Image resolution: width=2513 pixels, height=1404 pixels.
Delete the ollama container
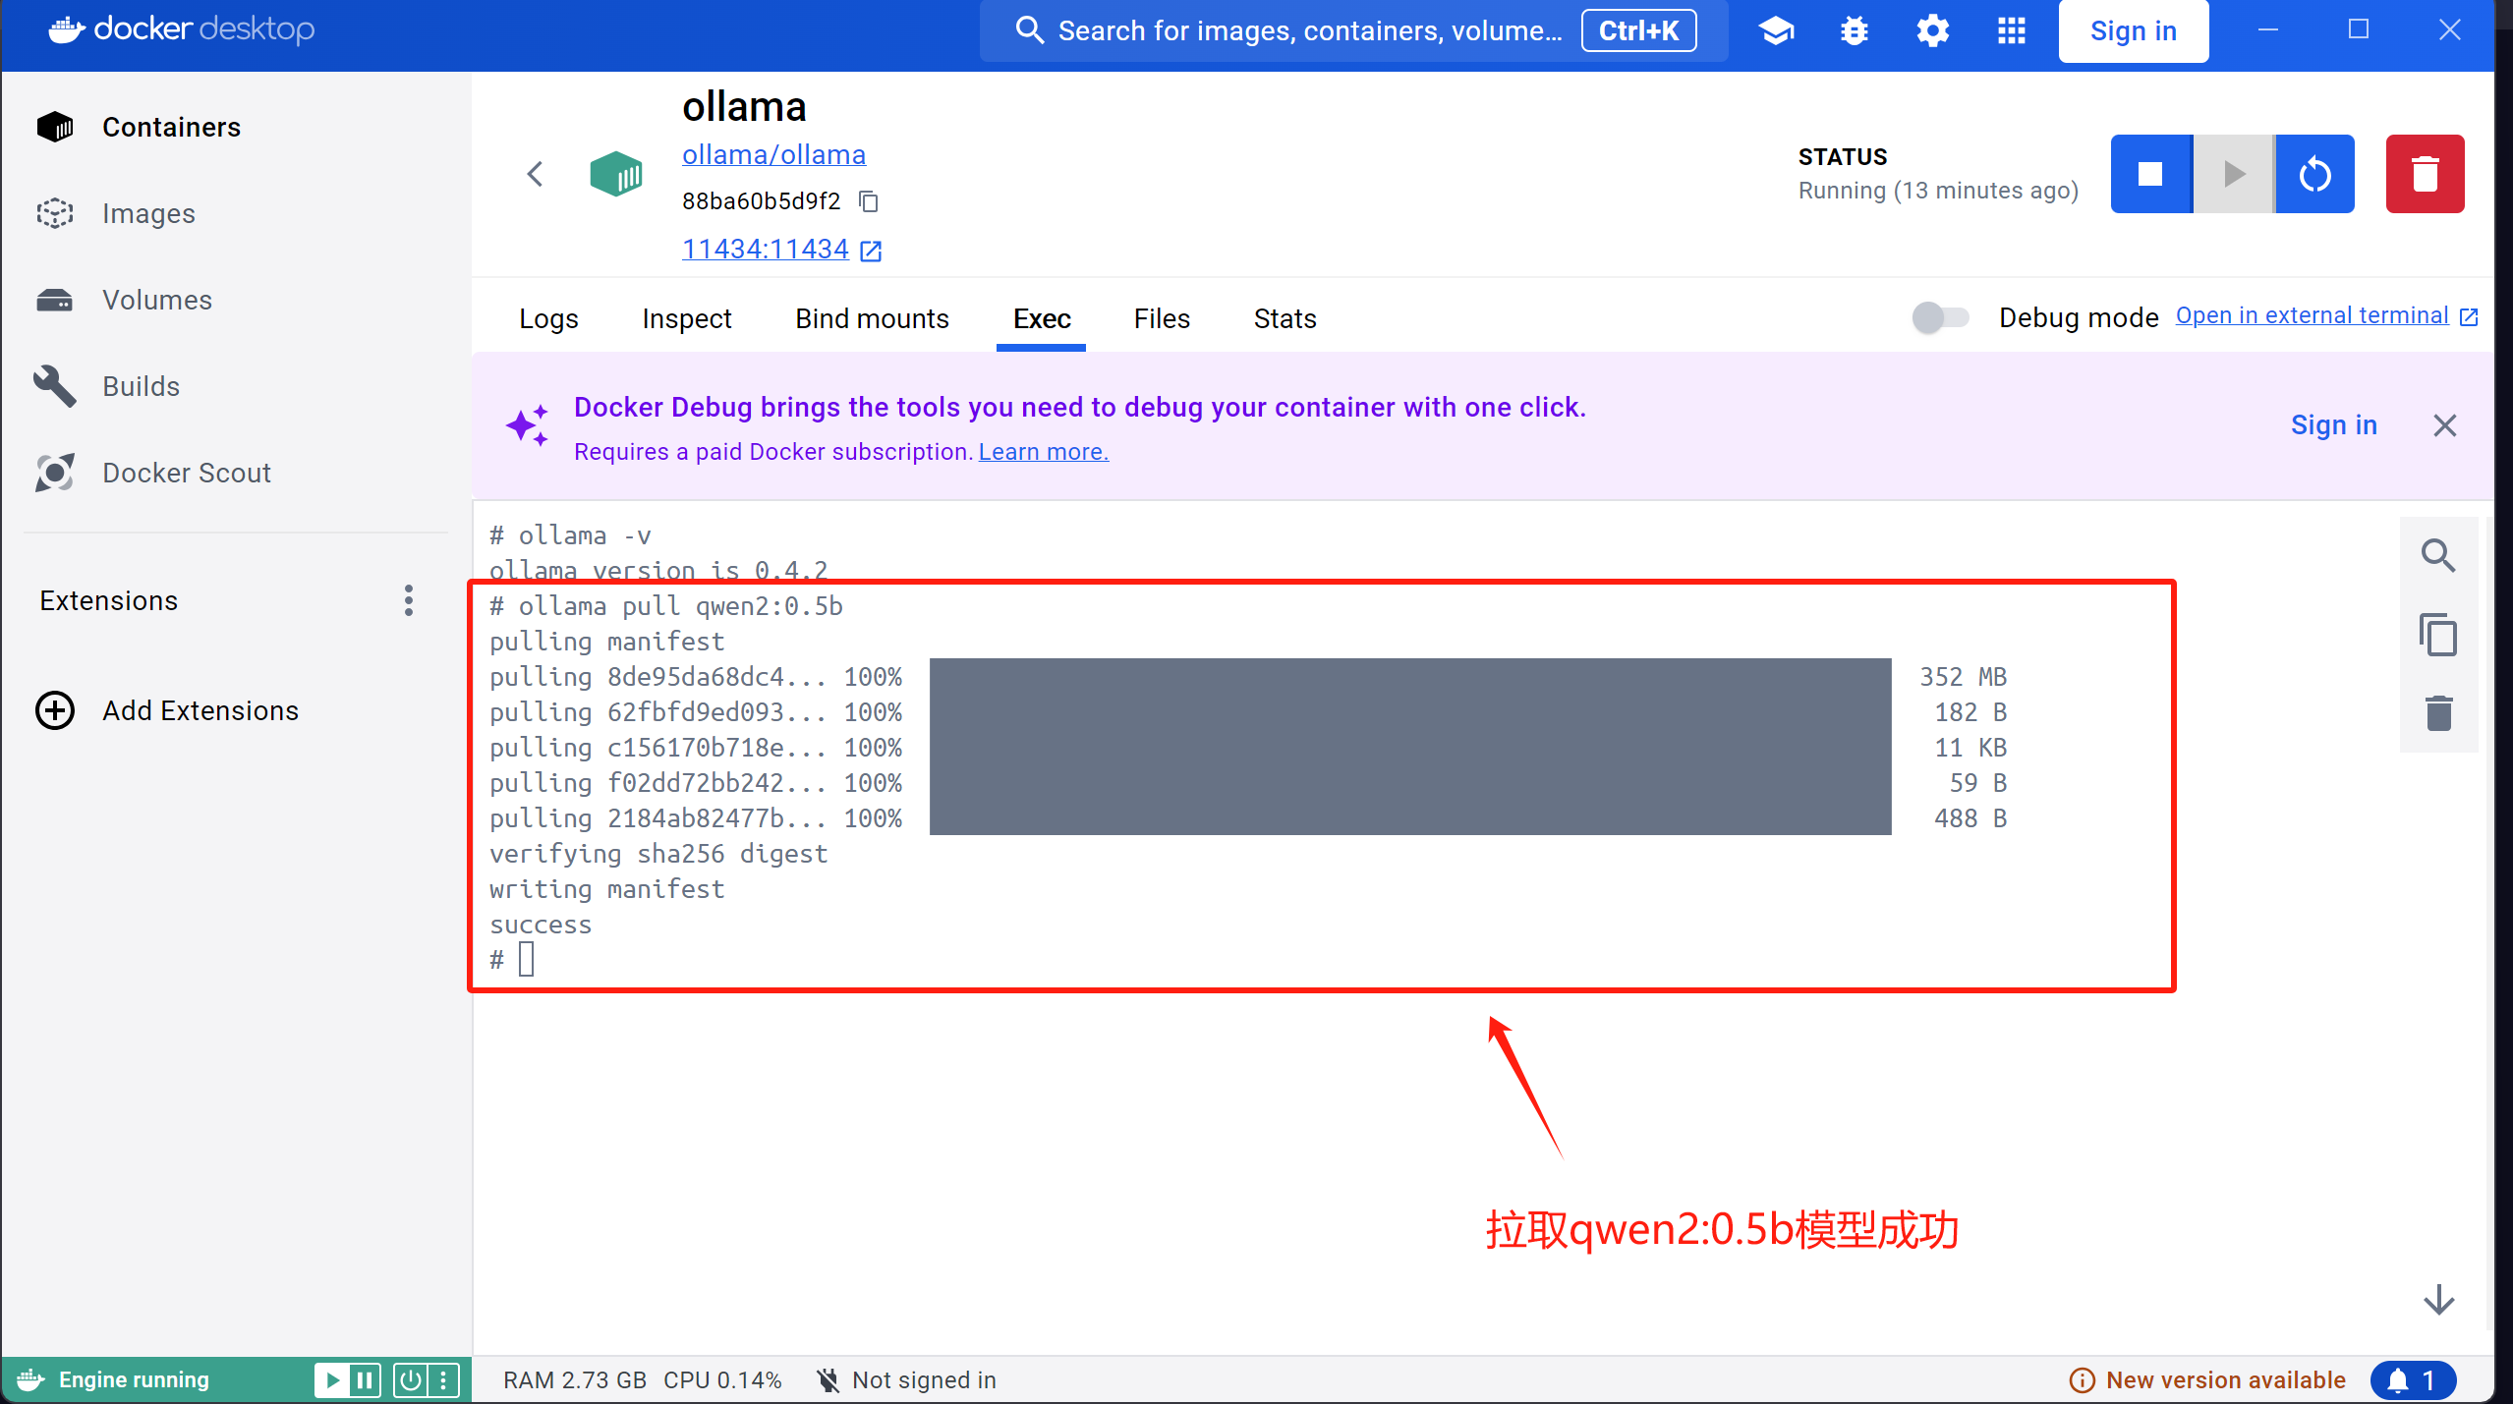point(2424,174)
